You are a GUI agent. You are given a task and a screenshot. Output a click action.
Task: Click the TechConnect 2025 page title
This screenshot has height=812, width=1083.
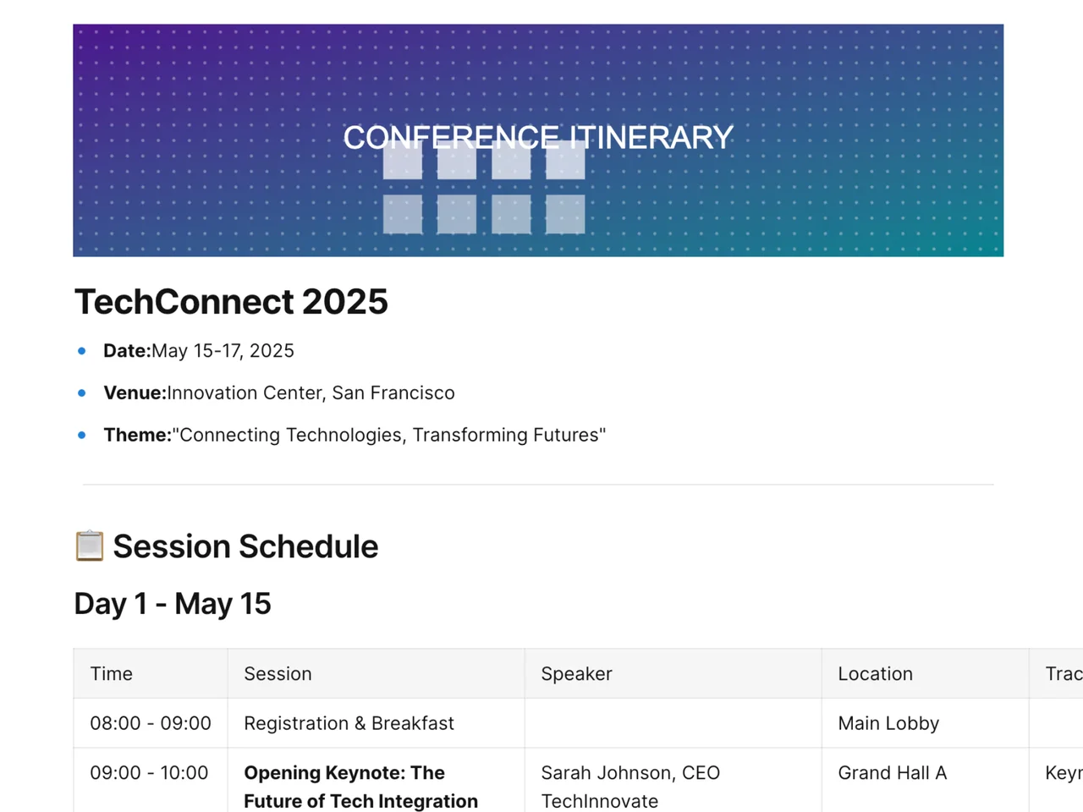(x=231, y=302)
